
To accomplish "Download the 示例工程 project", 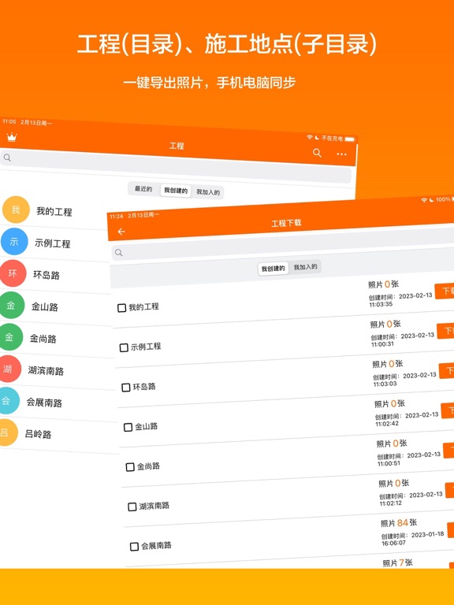I will [446, 331].
